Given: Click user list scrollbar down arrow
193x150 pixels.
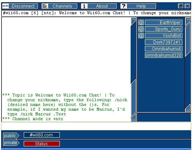Looking at the screenshot, I should (x=188, y=108).
